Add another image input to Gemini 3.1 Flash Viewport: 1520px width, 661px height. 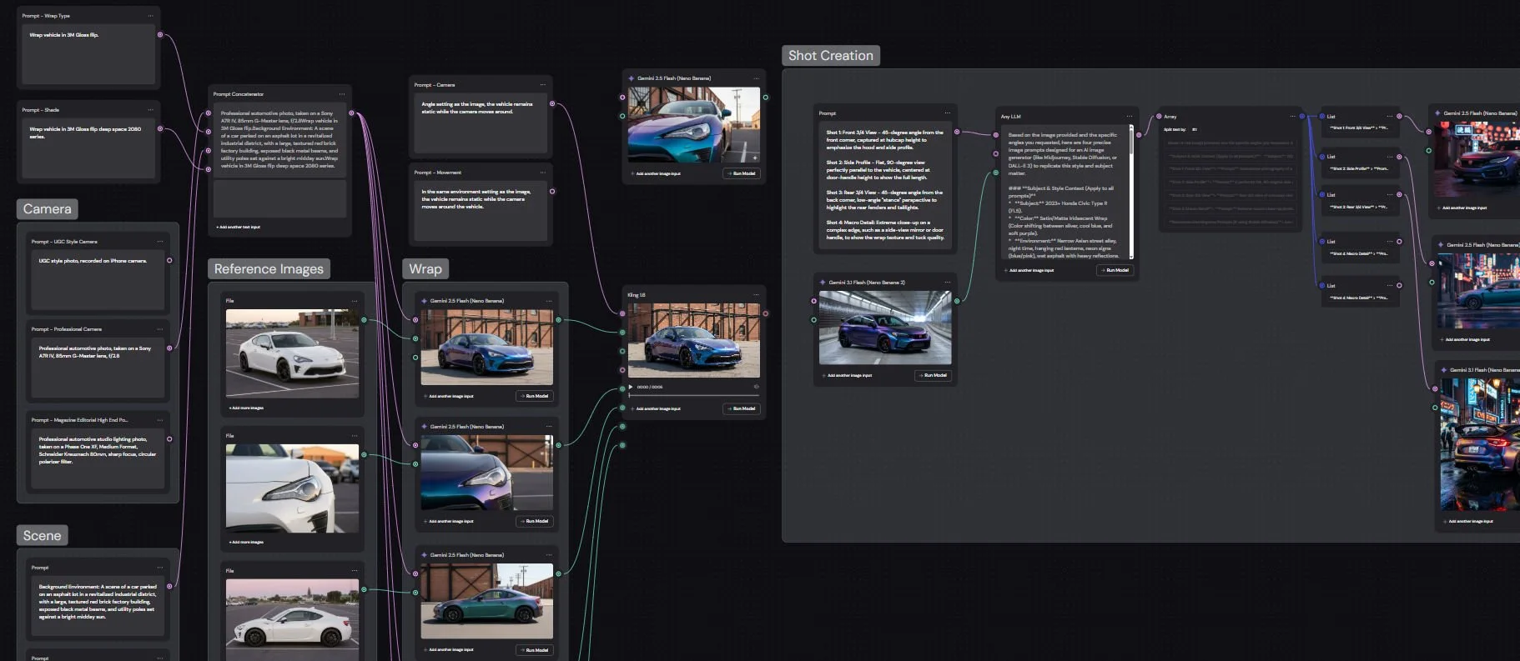pos(847,375)
